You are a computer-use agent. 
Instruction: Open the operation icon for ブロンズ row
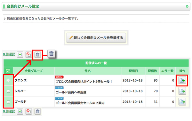point(182,80)
